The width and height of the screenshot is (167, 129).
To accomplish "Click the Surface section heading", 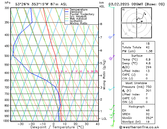I will pos(137,56).
